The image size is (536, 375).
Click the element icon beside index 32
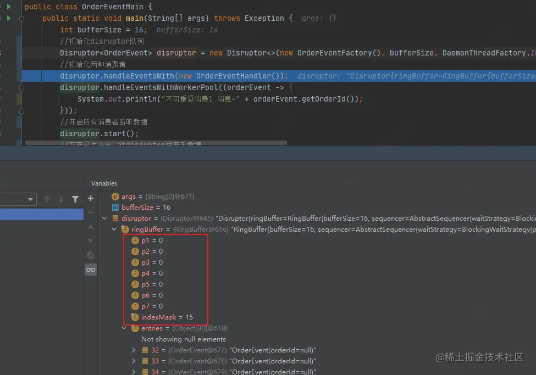145,350
